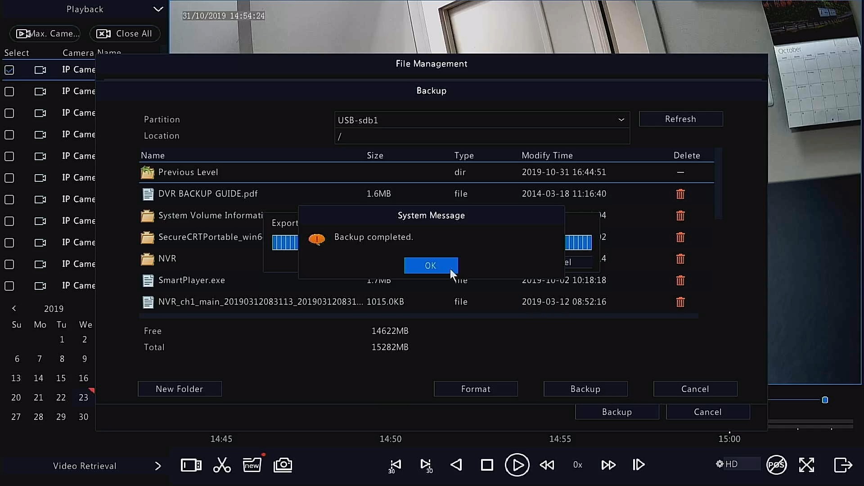Click the full screen expand icon
The image size is (864, 486).
coord(806,465)
